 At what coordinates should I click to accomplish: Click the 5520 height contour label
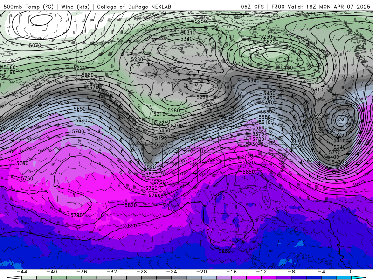(161, 145)
